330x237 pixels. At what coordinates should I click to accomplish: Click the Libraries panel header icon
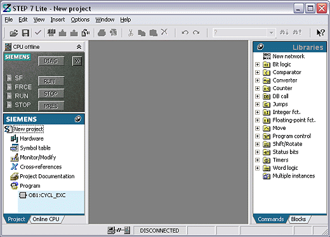(x=260, y=47)
